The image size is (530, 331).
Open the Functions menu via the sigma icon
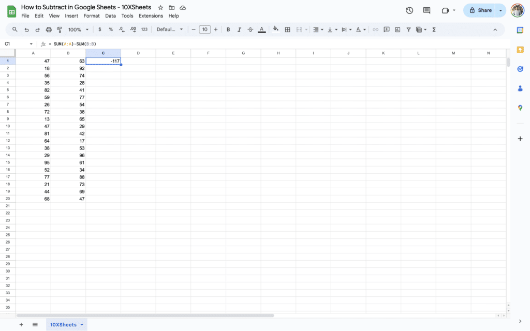click(x=433, y=29)
